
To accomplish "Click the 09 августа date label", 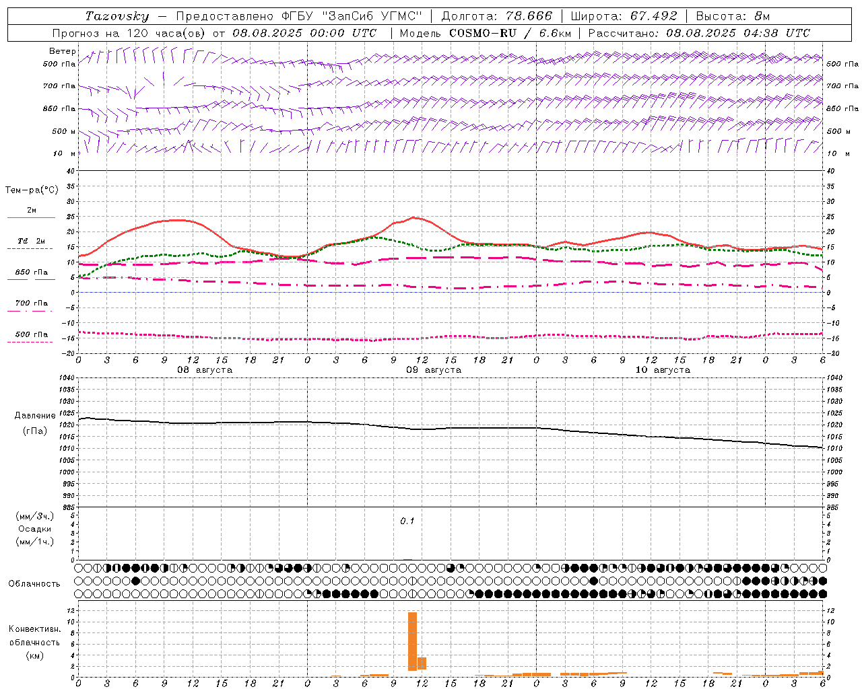I will point(434,370).
